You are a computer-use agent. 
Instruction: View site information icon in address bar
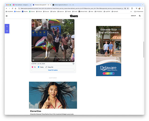[19, 9]
